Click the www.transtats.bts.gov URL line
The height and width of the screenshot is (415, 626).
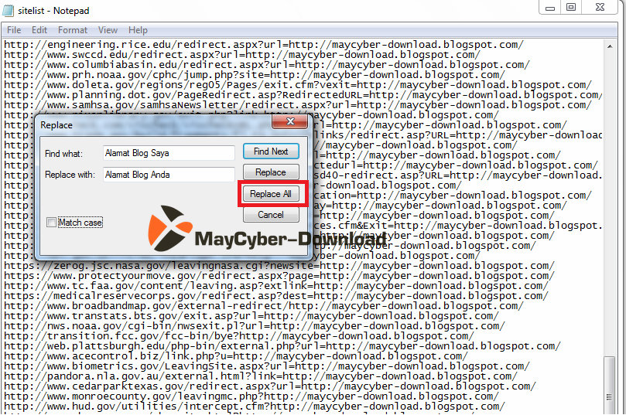(x=251, y=316)
